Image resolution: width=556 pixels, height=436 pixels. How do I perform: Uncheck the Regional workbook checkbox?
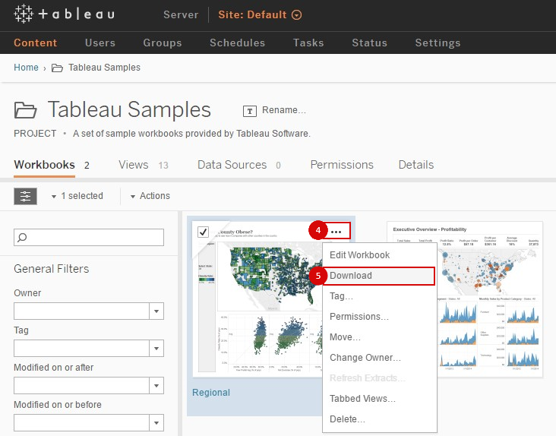(x=203, y=232)
